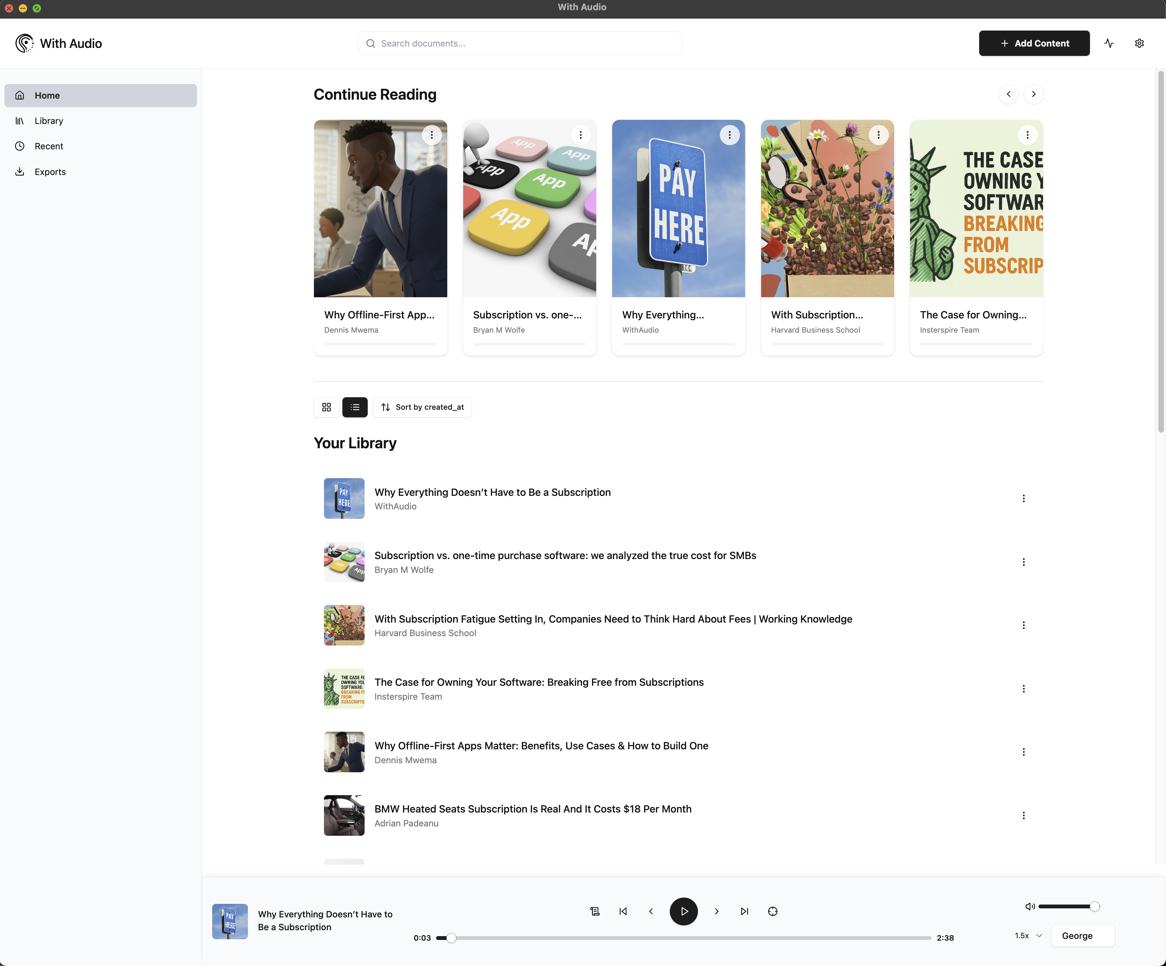1166x966 pixels.
Task: Go to Exports in the sidebar
Action: pyautogui.click(x=50, y=172)
